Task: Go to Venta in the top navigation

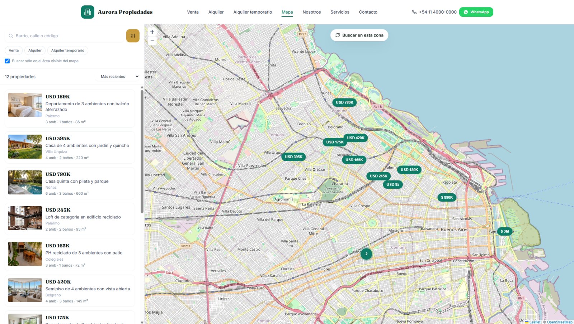Action: [193, 12]
